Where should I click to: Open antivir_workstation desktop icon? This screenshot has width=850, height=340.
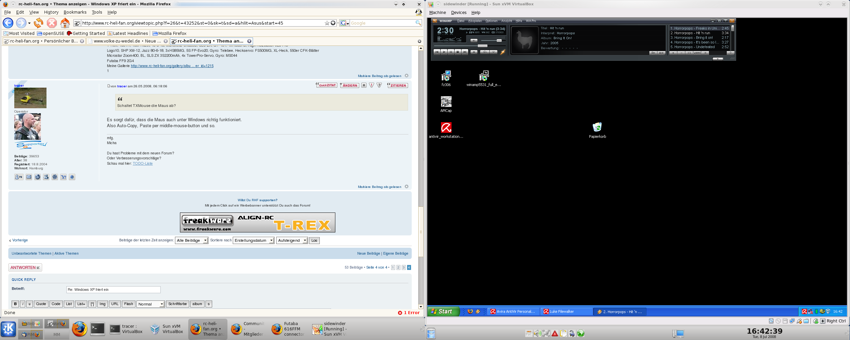(446, 130)
